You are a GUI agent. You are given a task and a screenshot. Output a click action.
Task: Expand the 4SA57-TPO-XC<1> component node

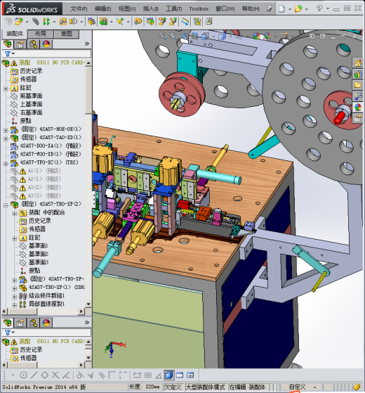6,163
